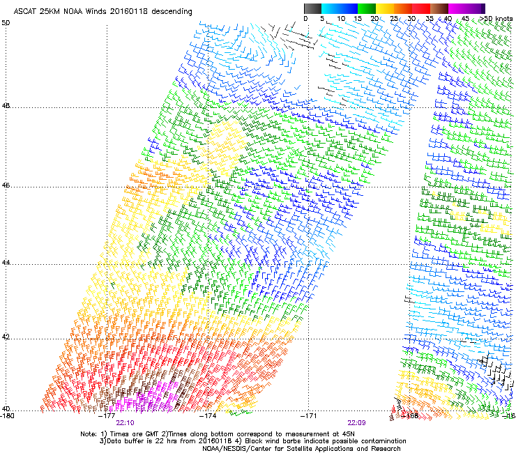The image size is (516, 453).
Task: Click the '25' legend scale label
Action: click(394, 19)
